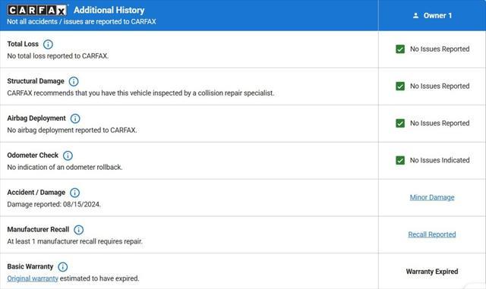
Task: Open the Manufacturer Recall info icon
Action: pyautogui.click(x=79, y=230)
